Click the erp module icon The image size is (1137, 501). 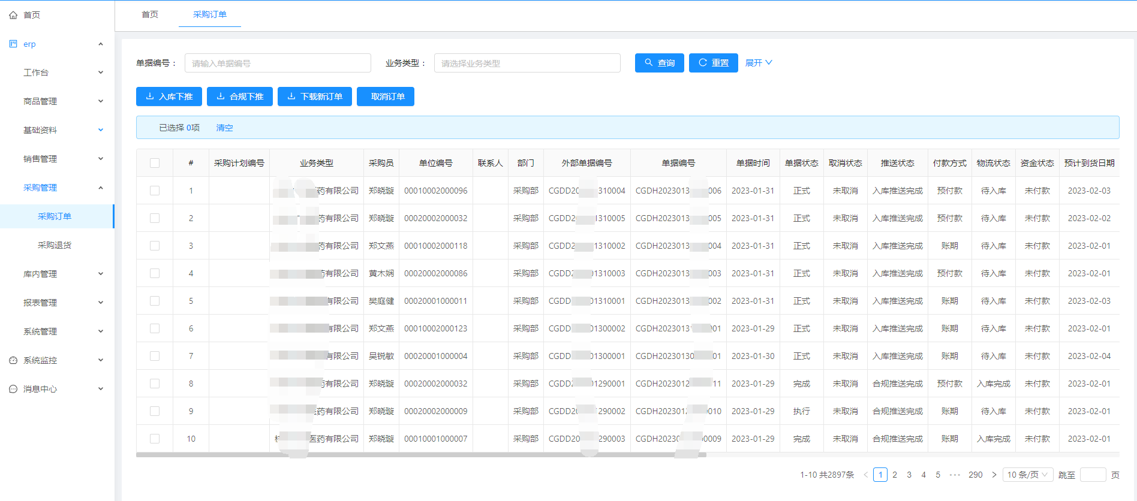click(13, 44)
